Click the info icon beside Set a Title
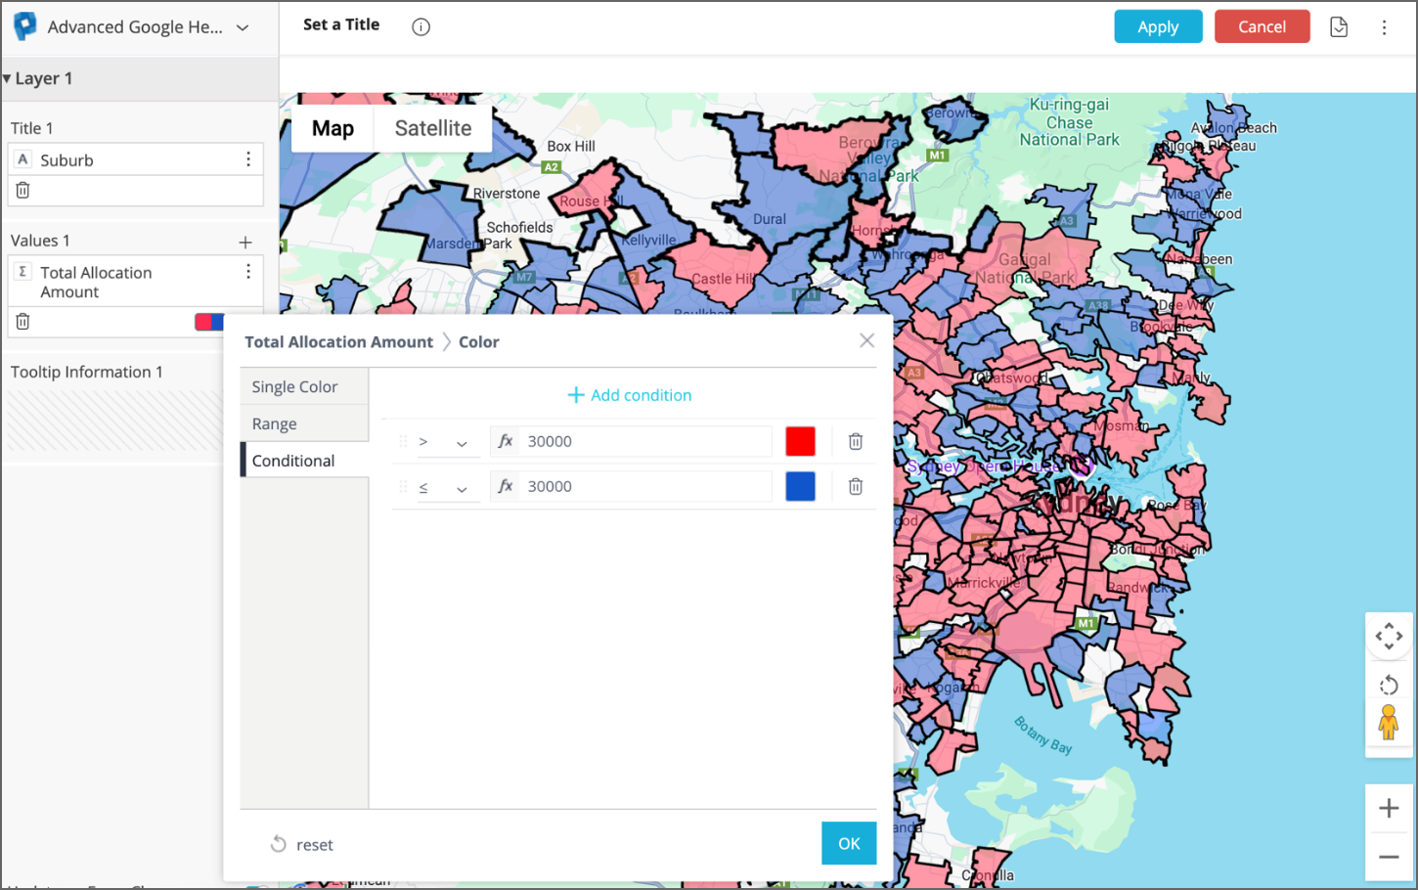This screenshot has width=1418, height=890. tap(421, 27)
